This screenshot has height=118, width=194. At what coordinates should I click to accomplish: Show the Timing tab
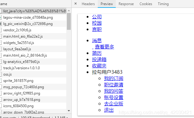163,4
